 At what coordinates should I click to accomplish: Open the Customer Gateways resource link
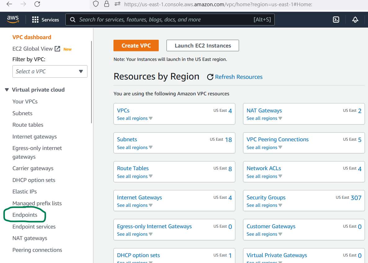[271, 226]
